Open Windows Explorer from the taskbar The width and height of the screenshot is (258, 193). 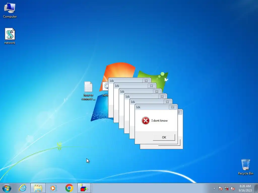click(38, 188)
